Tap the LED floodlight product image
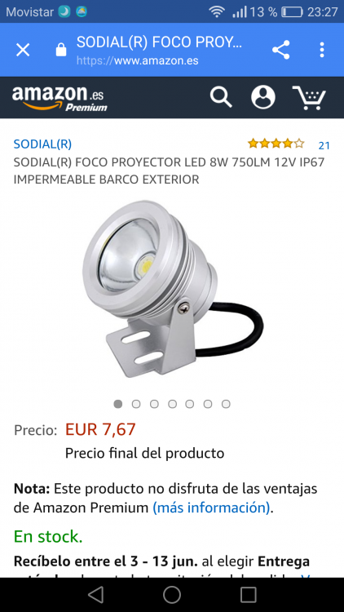Image resolution: width=344 pixels, height=612 pixels. [x=172, y=289]
